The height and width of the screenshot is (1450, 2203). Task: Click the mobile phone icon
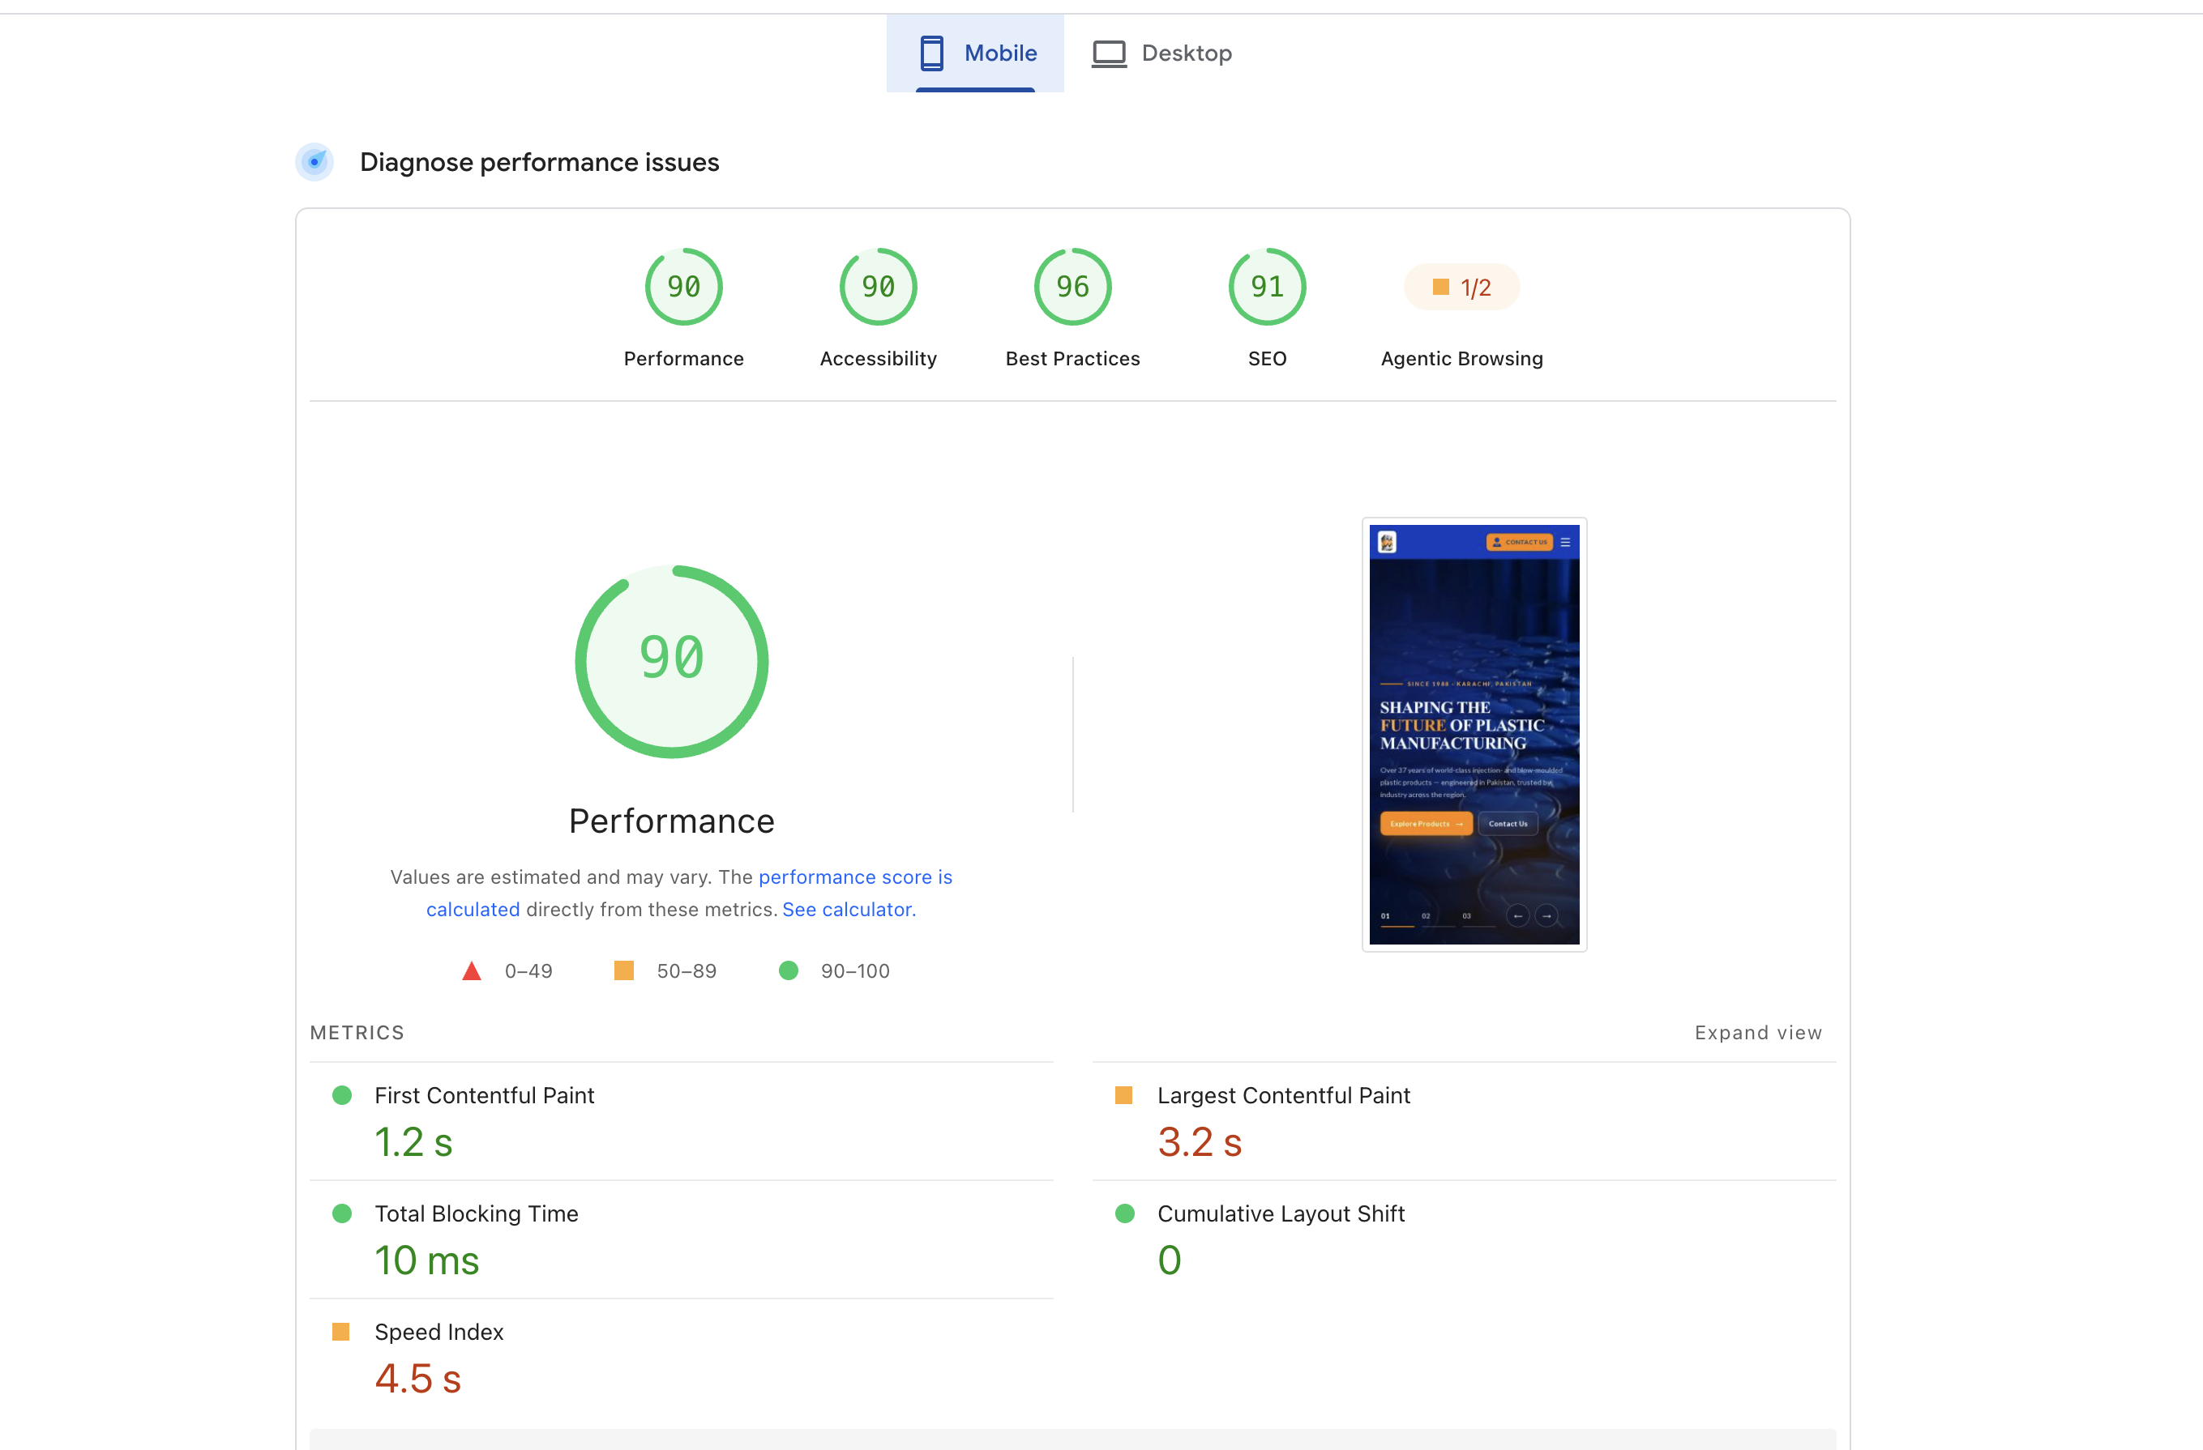click(931, 53)
